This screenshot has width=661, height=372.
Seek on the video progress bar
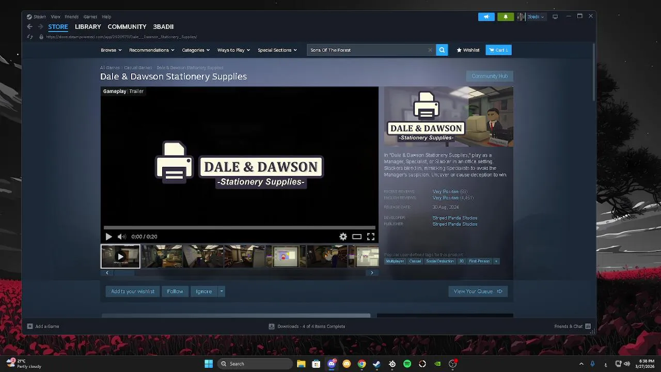coord(240,227)
